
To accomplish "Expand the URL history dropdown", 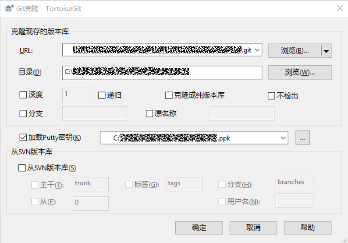I will tap(257, 50).
